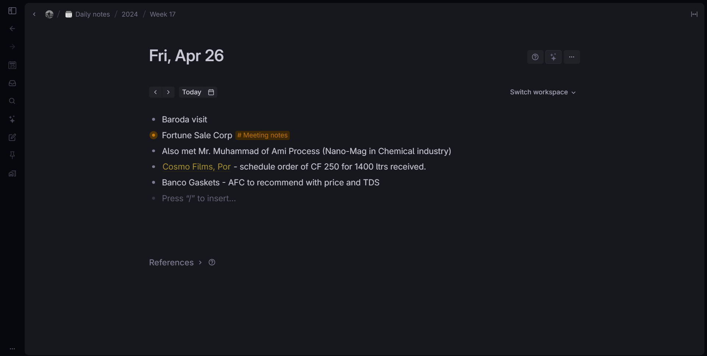Go to the next day

coord(168,92)
